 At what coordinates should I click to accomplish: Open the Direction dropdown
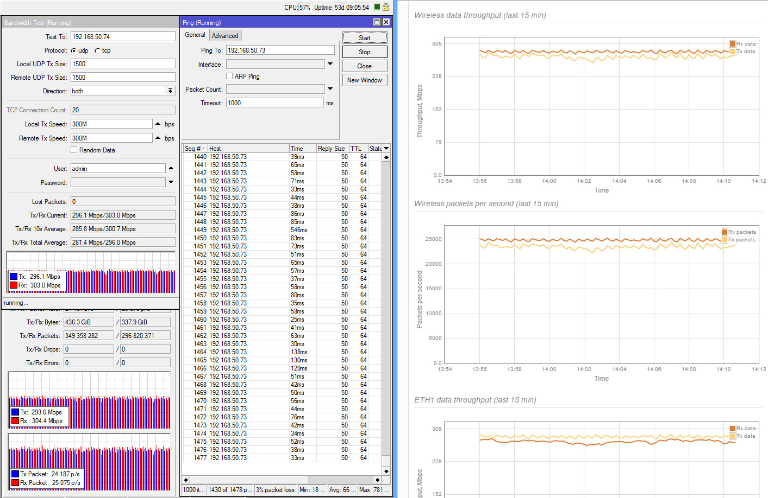pos(171,91)
